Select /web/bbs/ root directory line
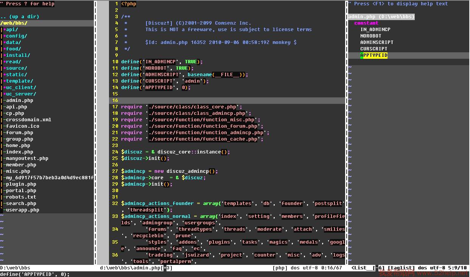 tap(14, 23)
